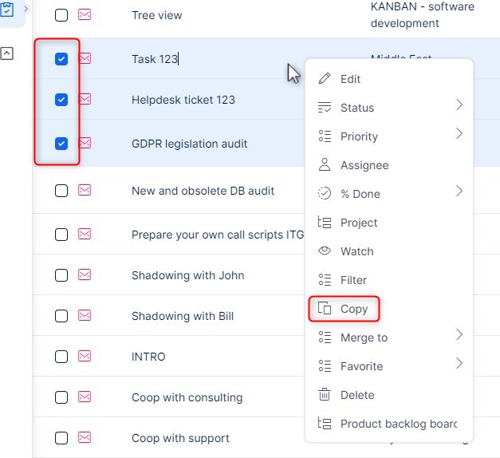Uncheck the Task 123 checkbox
Screen dimensions: 500x458
click(x=61, y=59)
